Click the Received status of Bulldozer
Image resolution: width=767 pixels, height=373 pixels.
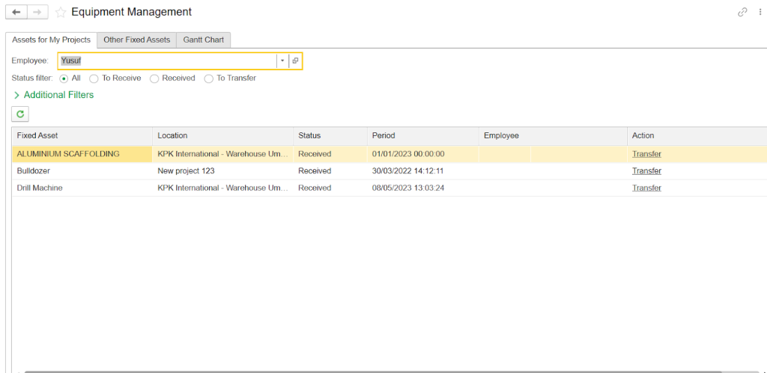(330, 171)
